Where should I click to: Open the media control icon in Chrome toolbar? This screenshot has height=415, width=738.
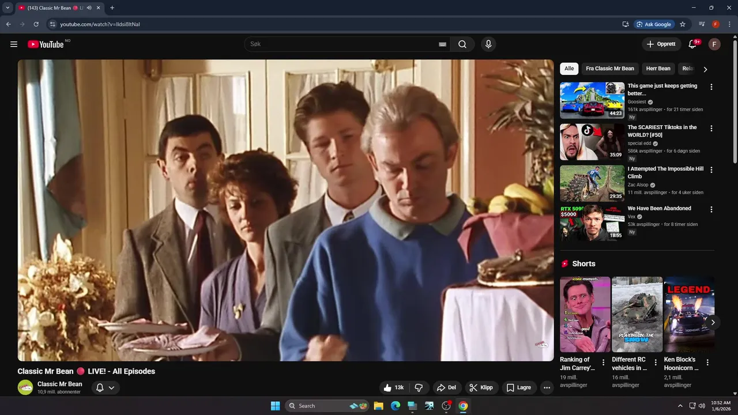(x=702, y=24)
